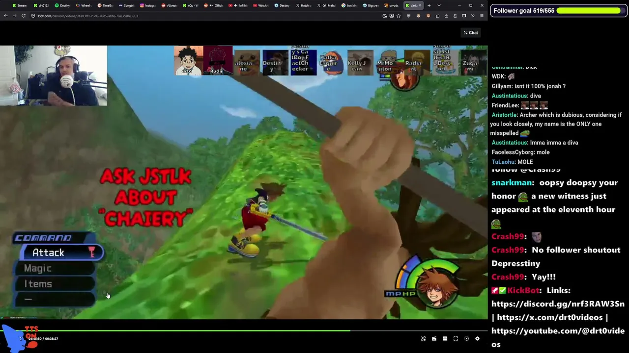Open the x.com/drt0videos link in chat
The image size is (629, 353).
pyautogui.click(x=551, y=317)
